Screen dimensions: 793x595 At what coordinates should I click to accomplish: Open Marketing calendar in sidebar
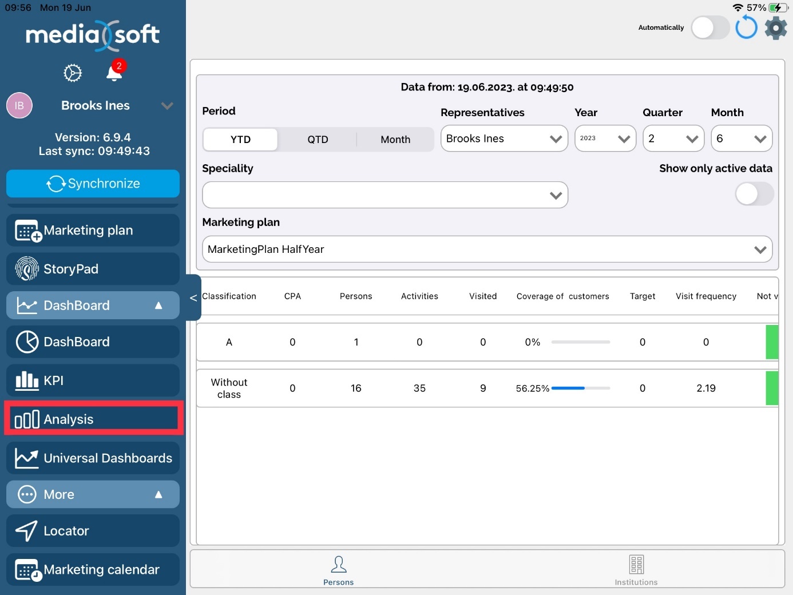[93, 570]
